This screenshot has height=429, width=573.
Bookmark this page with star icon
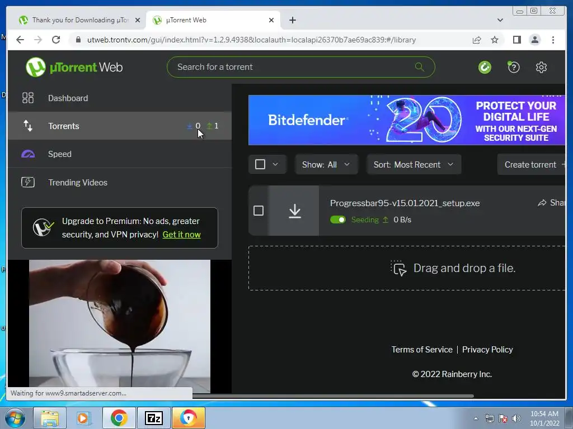tap(495, 40)
